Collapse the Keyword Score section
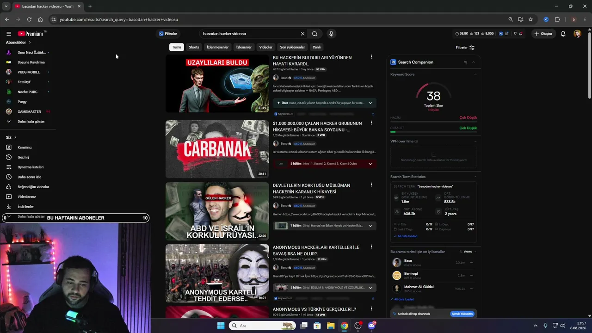This screenshot has width=592, height=333. [x=475, y=74]
